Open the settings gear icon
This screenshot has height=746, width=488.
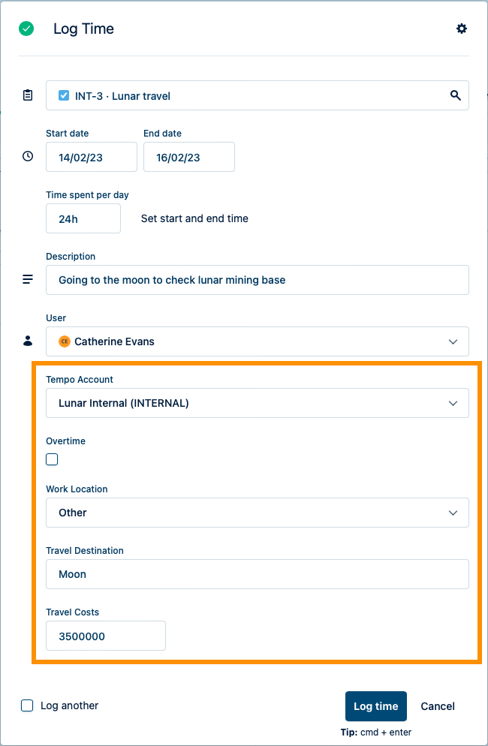461,29
